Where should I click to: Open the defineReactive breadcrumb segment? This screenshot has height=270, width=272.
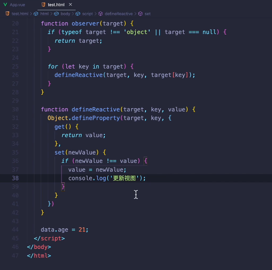(119, 14)
